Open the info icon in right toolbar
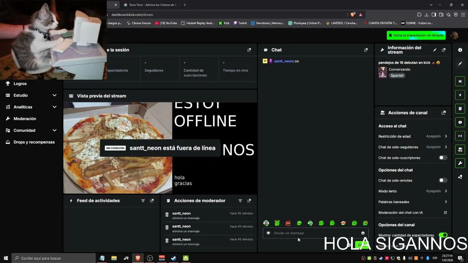The width and height of the screenshot is (468, 263). 460,50
